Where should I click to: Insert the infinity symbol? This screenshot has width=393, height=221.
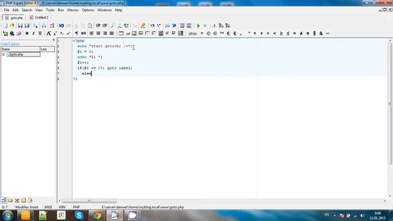[327, 33]
